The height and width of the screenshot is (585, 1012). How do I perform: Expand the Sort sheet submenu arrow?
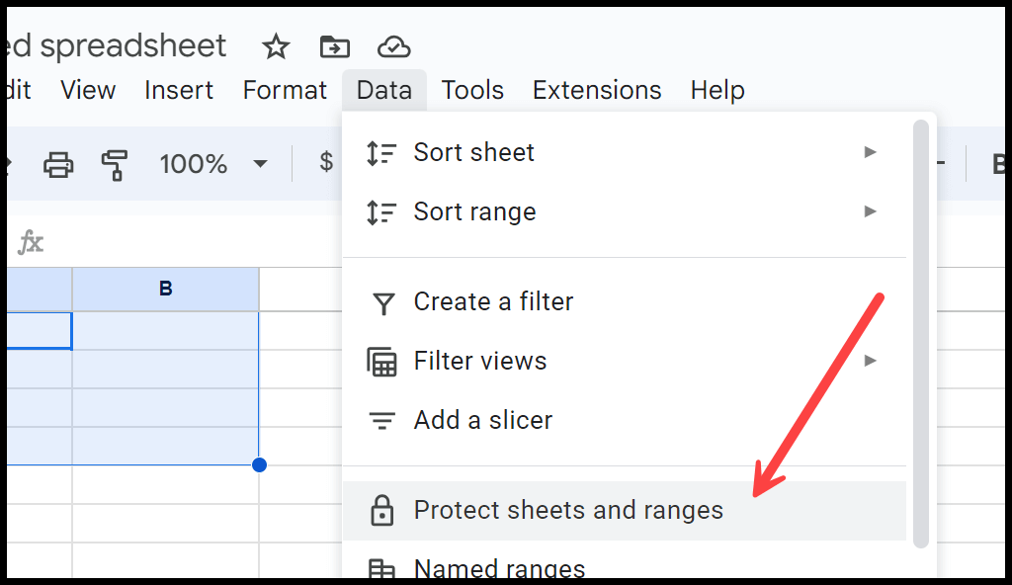(x=870, y=152)
